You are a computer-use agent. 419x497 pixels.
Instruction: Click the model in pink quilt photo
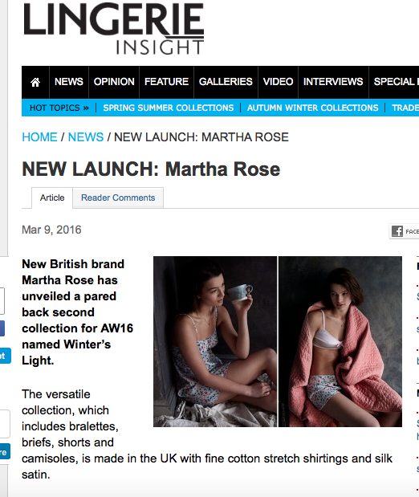pos(340,342)
